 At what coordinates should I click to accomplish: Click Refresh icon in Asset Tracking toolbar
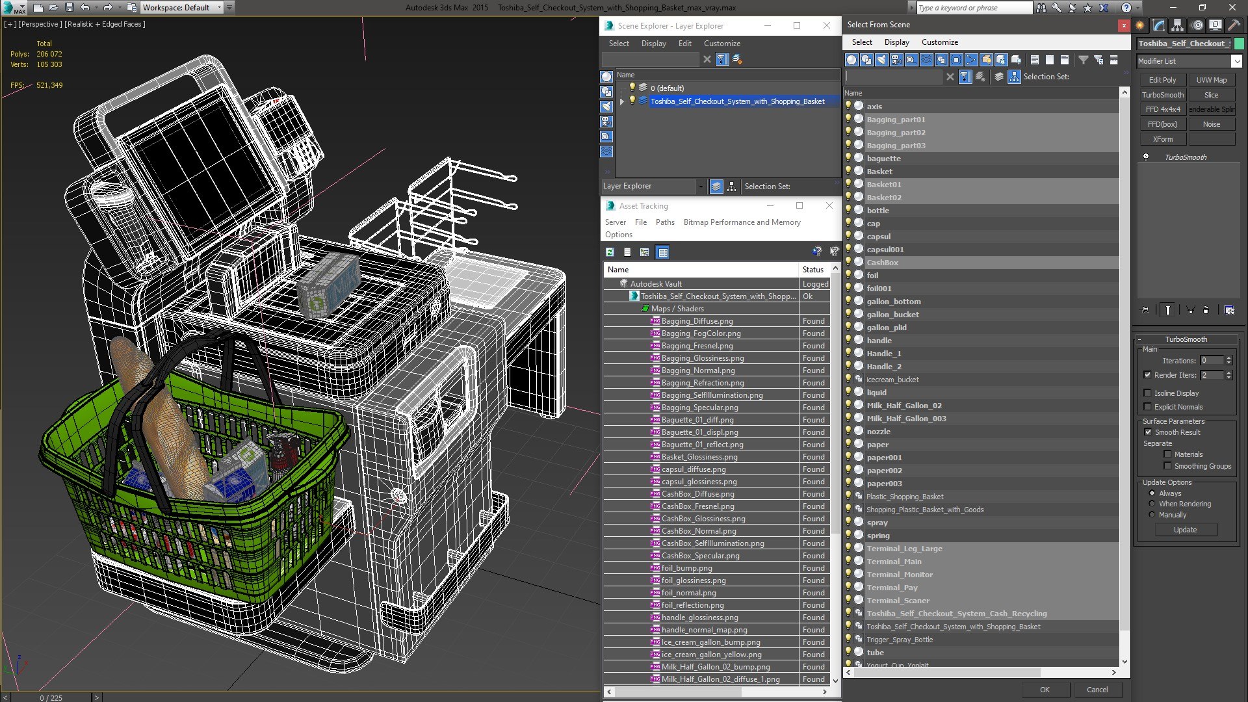click(610, 252)
